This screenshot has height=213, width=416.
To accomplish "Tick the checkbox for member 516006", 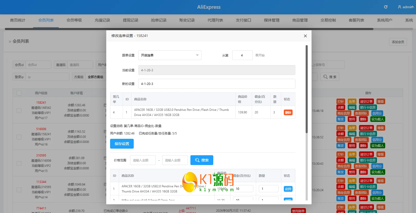I will (19, 137).
